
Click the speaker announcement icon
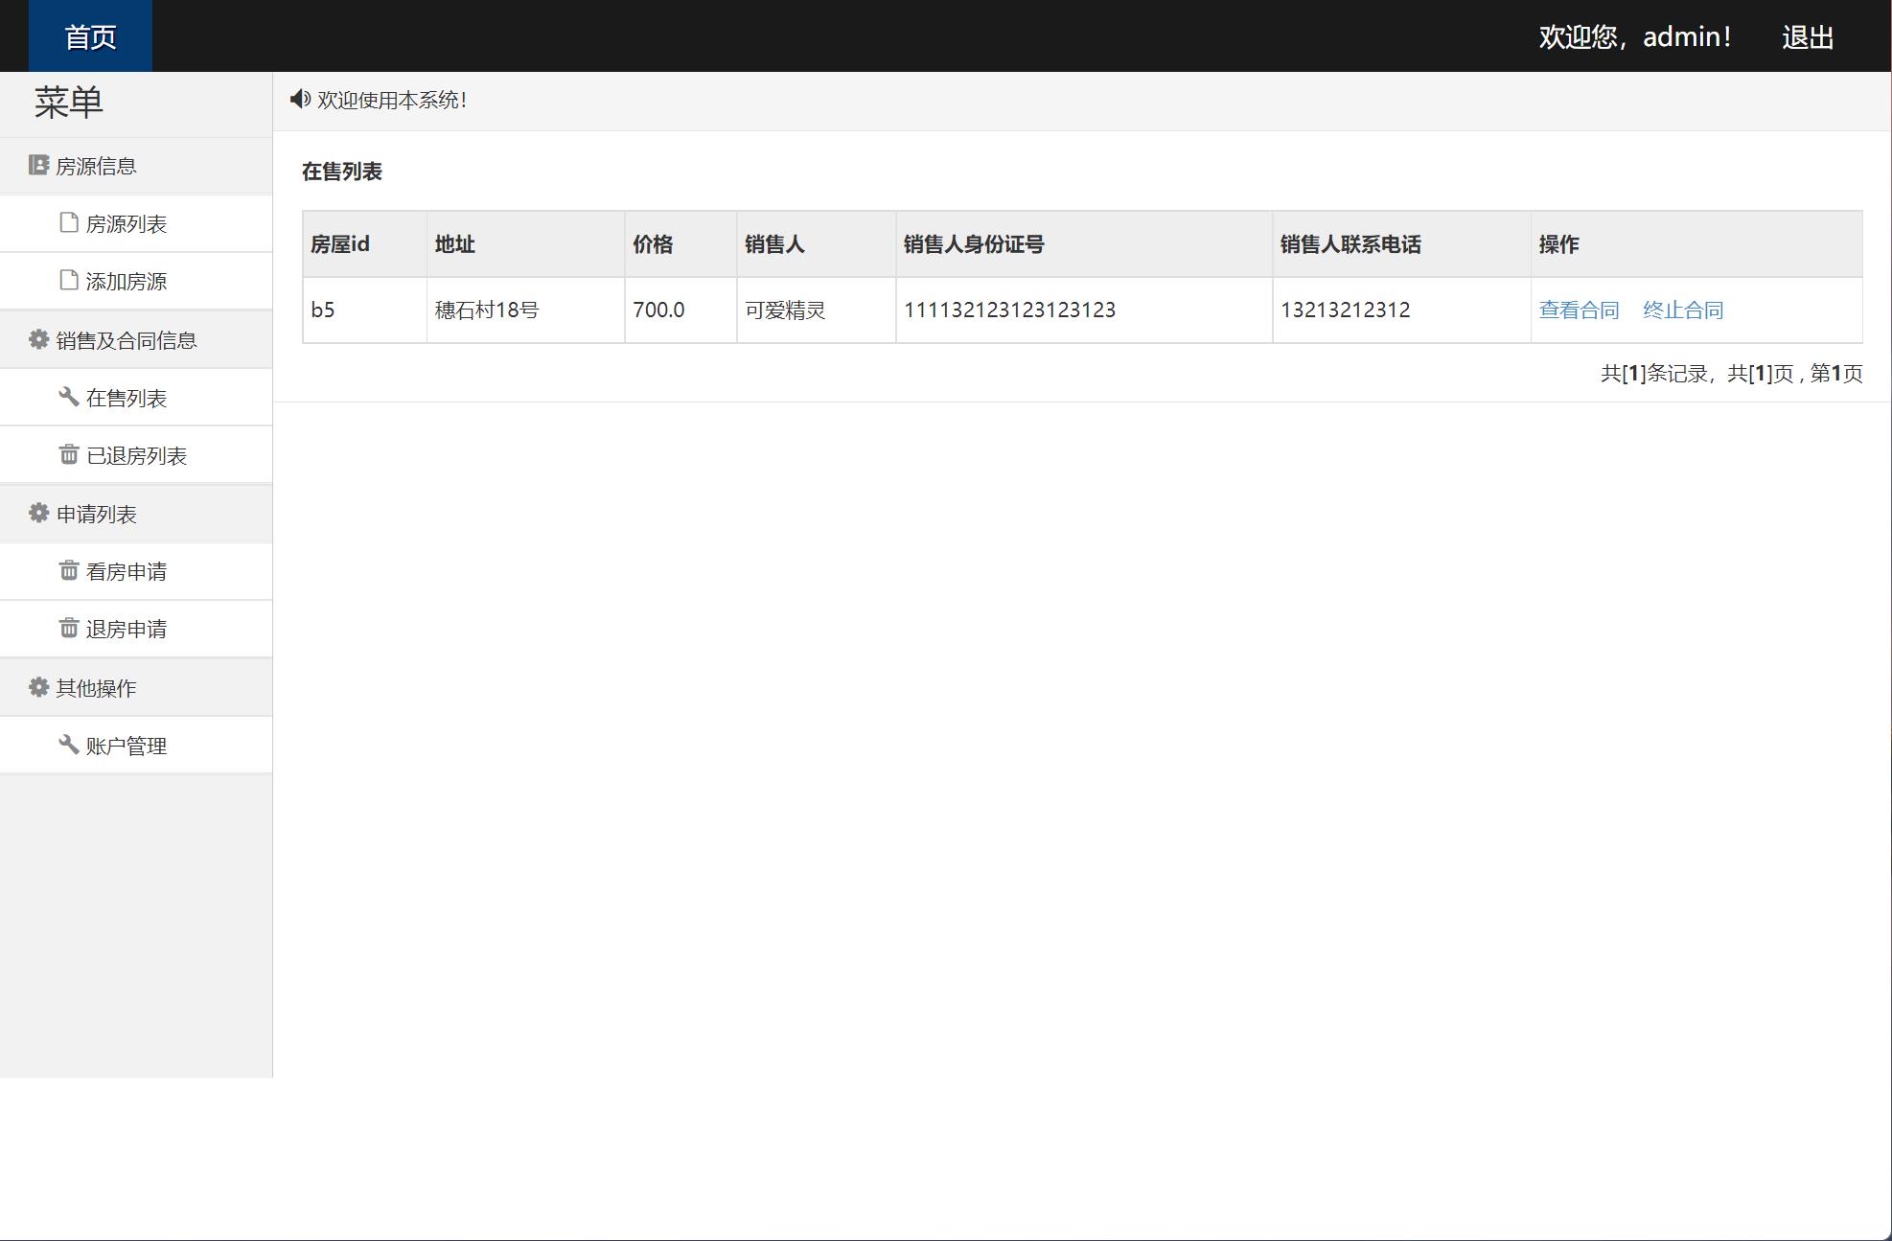coord(300,99)
